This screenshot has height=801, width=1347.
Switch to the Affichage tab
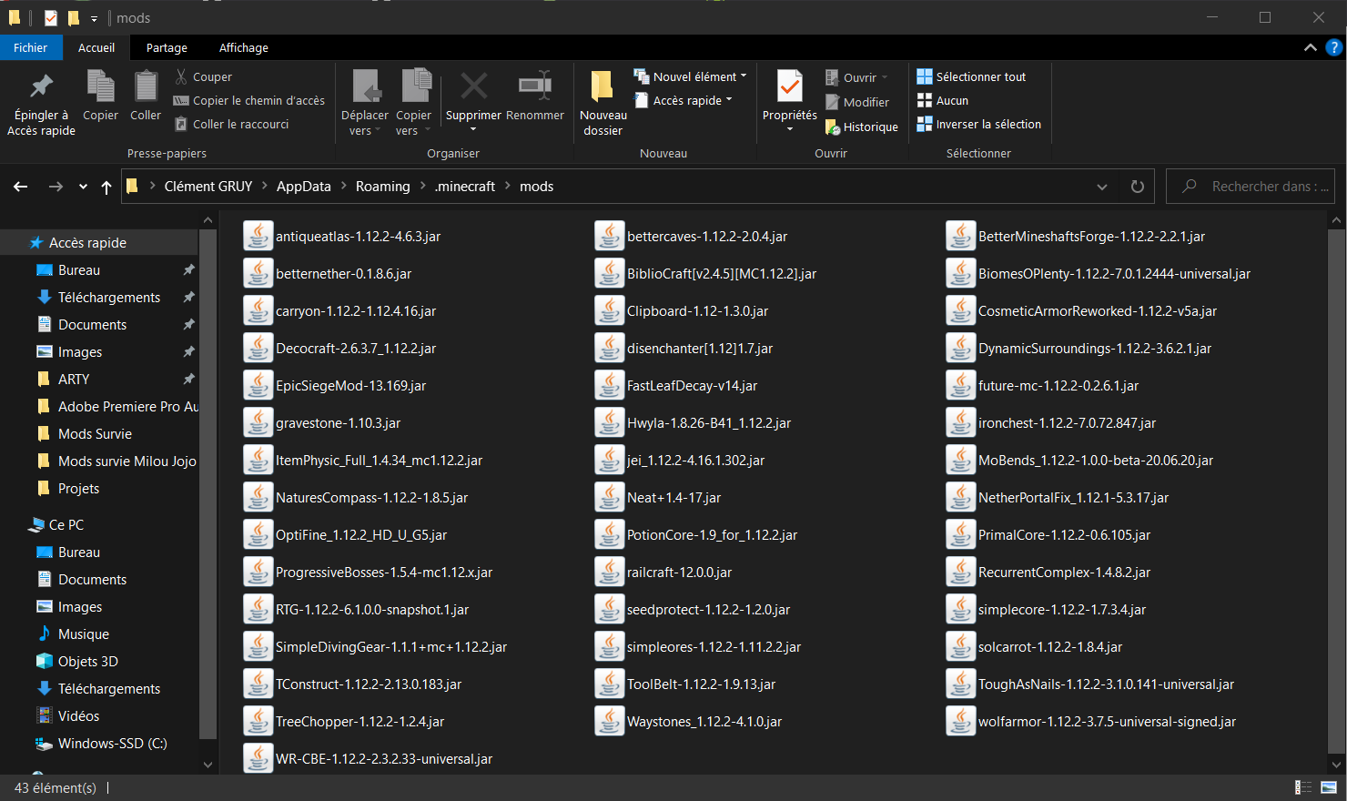244,47
